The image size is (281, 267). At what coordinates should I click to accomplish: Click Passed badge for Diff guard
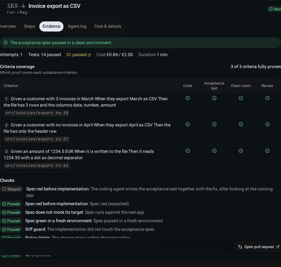(x=11, y=229)
